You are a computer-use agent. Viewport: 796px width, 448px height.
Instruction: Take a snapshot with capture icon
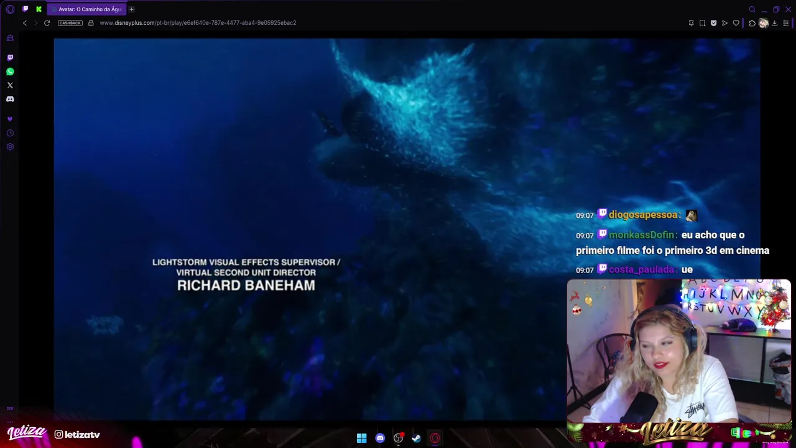(x=702, y=23)
